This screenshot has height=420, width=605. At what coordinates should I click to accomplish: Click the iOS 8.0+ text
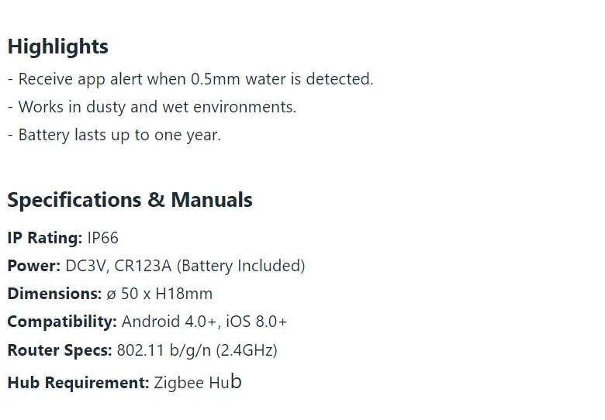click(257, 322)
